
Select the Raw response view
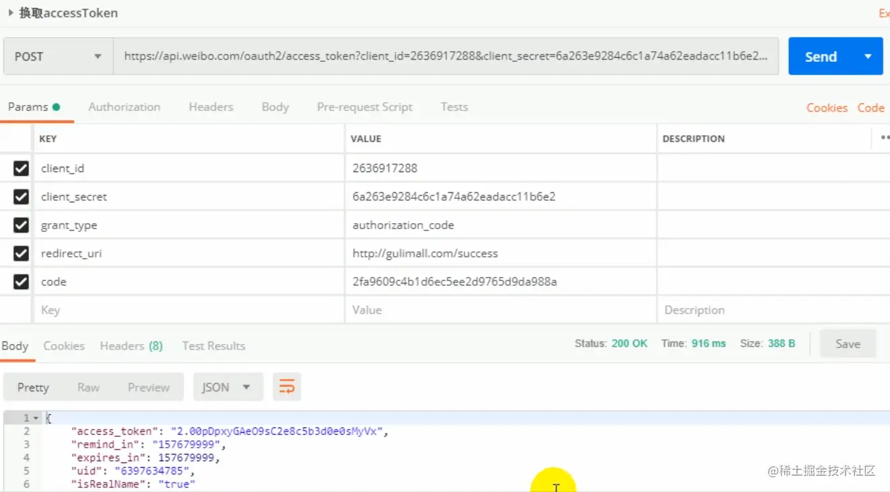[x=88, y=387]
